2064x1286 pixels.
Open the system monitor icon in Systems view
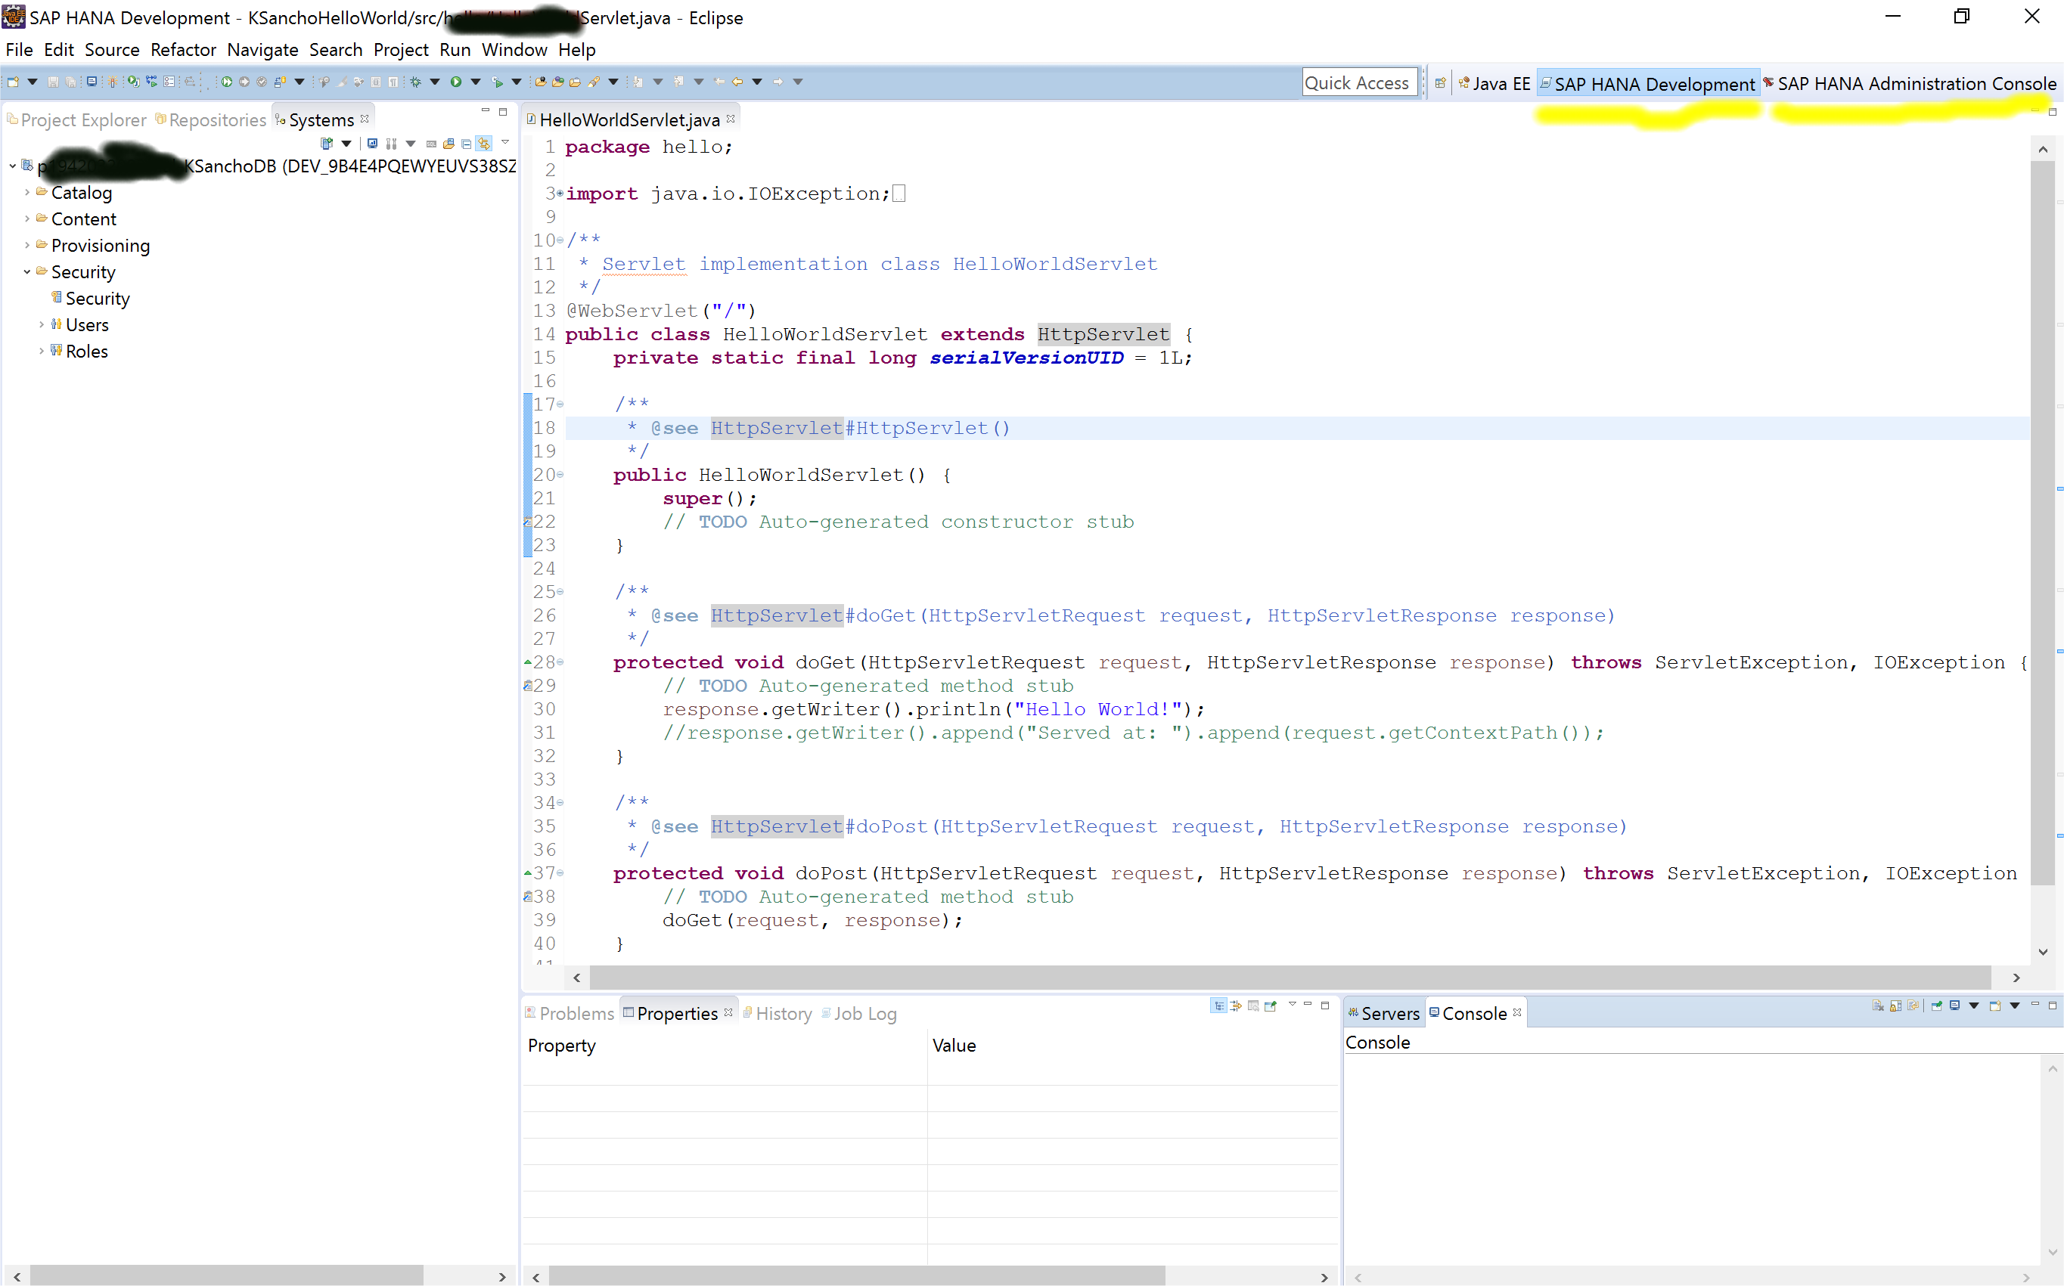[373, 144]
